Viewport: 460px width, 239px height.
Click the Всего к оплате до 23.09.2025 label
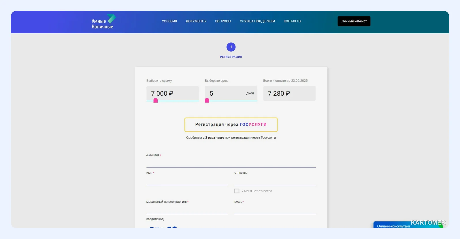point(285,81)
